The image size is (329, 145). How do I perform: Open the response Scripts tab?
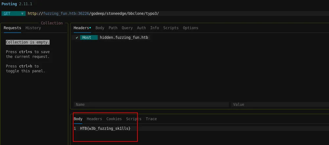(134, 119)
